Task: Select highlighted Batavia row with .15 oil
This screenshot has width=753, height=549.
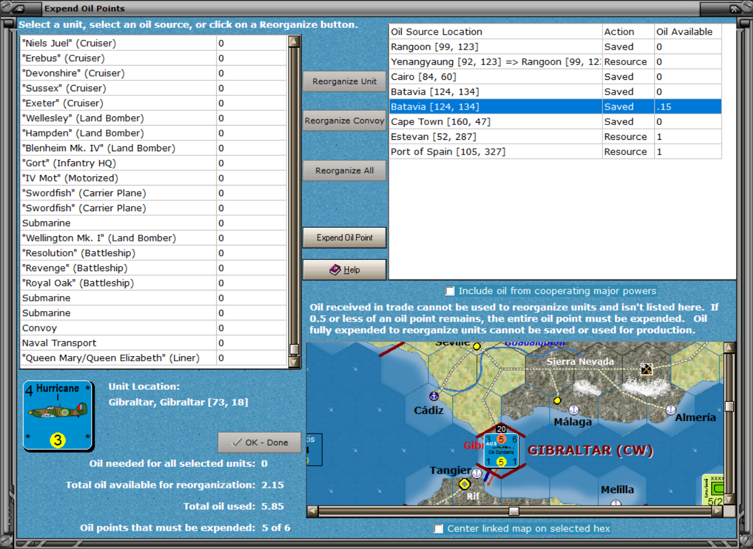Action: tap(555, 107)
